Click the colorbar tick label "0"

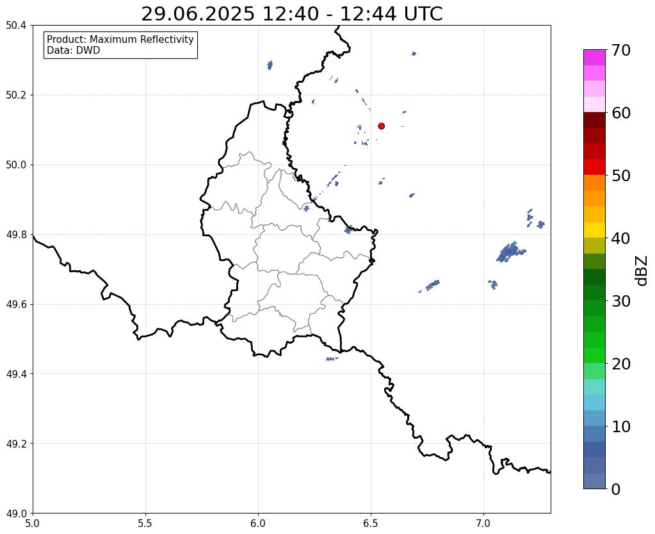[x=616, y=489]
